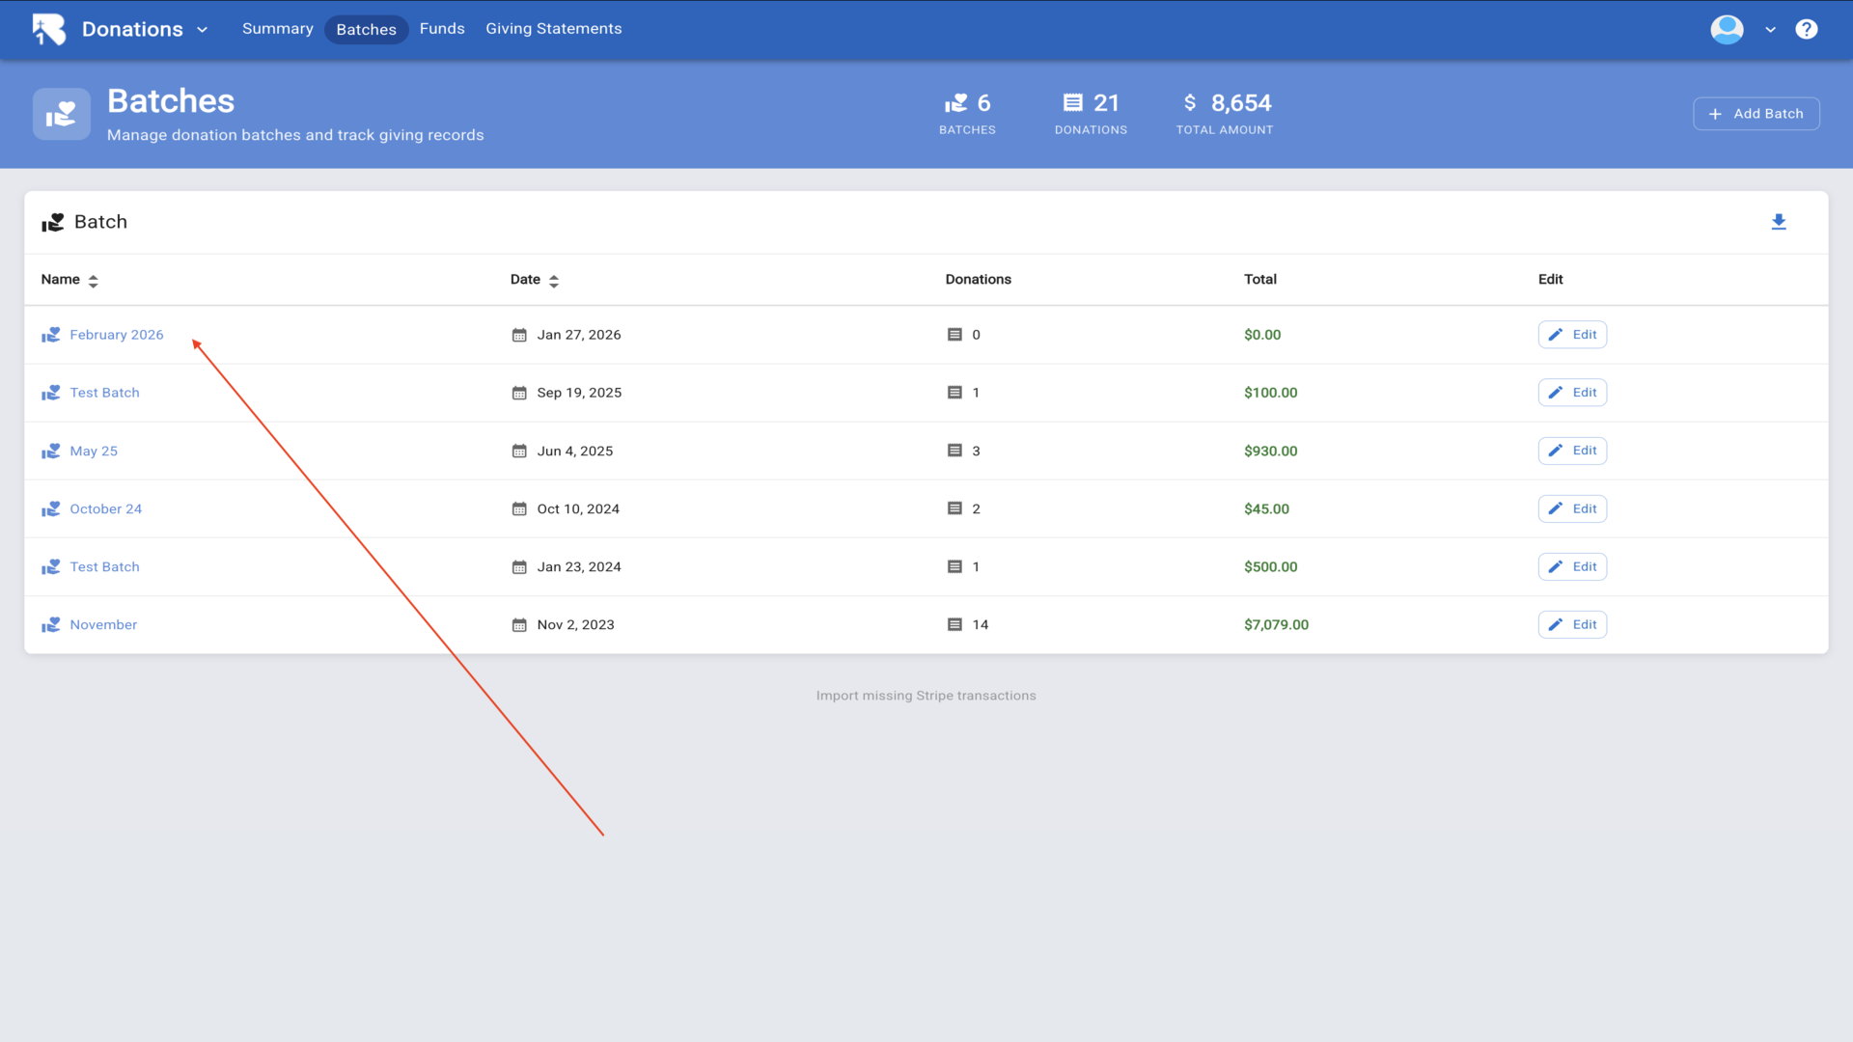Open the Giving Statements tab

(553, 29)
